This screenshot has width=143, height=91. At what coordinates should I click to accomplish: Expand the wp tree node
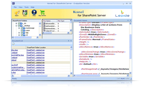(x=19, y=33)
